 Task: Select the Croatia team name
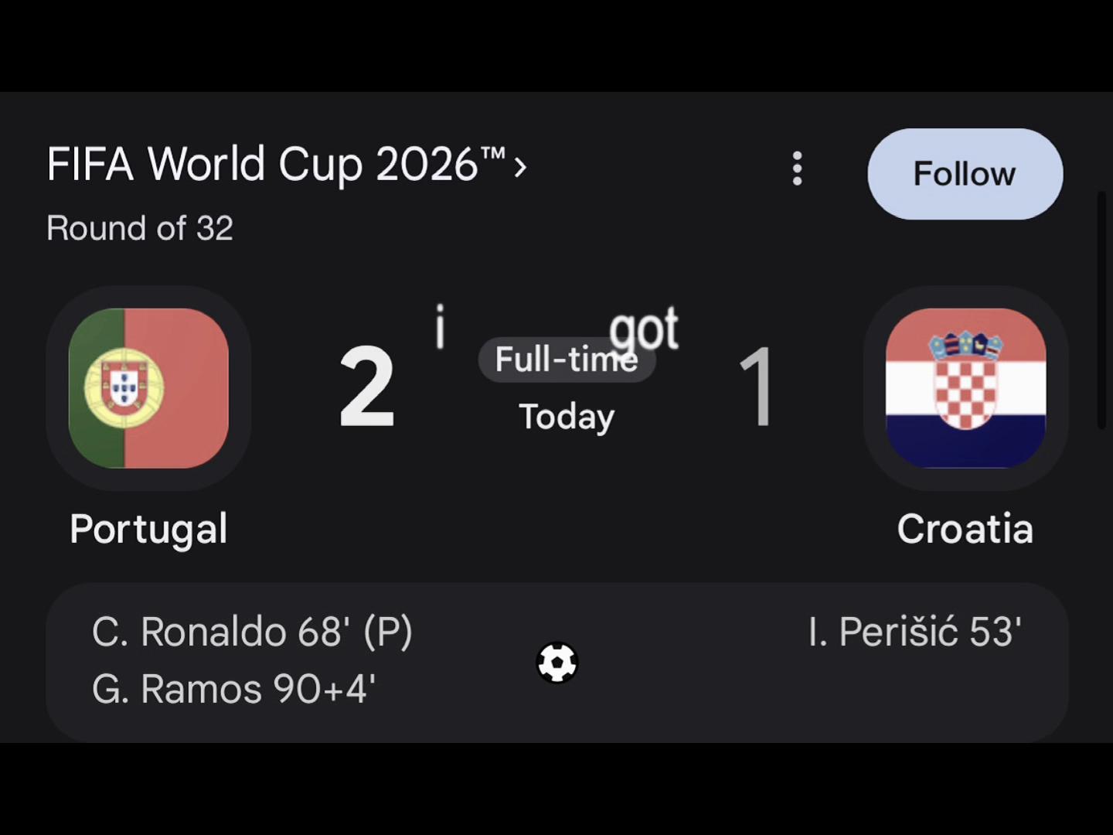tap(965, 530)
